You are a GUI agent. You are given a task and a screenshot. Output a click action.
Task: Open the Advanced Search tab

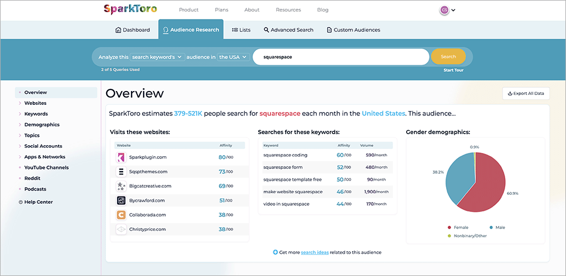point(289,30)
